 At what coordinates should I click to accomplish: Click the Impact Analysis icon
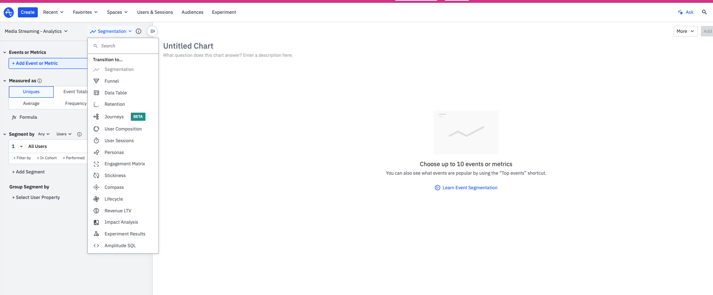point(96,222)
